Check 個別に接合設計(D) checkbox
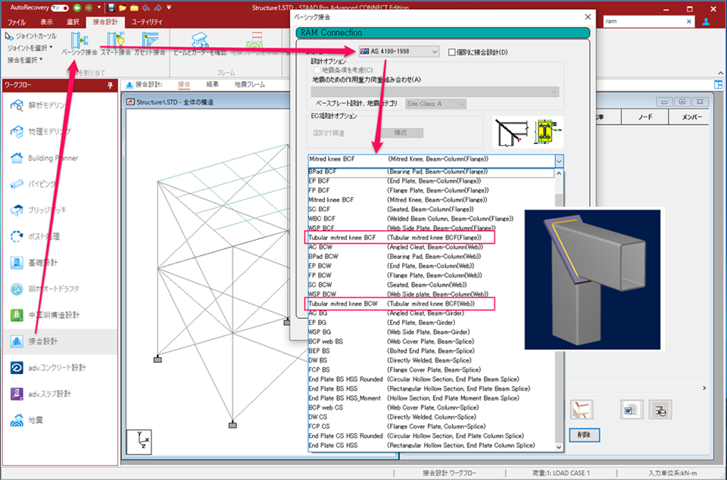The image size is (727, 480). coord(451,52)
